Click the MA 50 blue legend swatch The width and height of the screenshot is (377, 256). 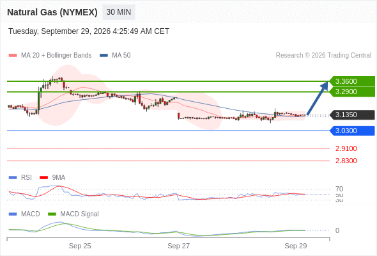pyautogui.click(x=104, y=56)
